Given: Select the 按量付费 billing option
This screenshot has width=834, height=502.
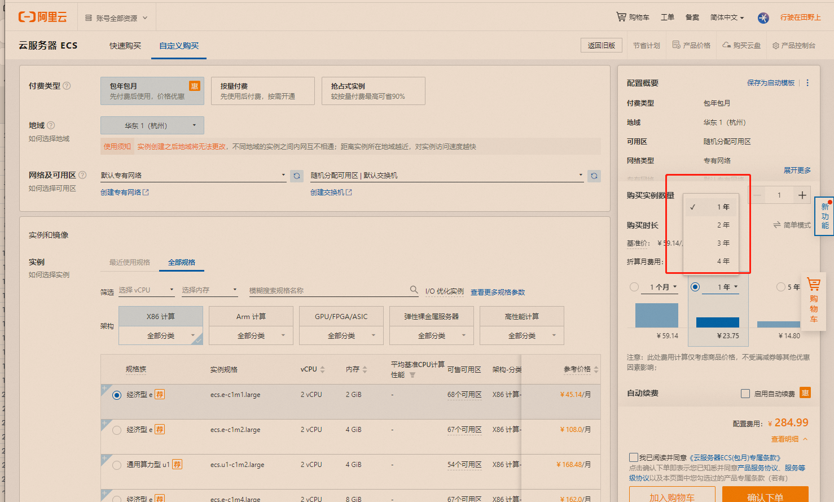Looking at the screenshot, I should (262, 91).
